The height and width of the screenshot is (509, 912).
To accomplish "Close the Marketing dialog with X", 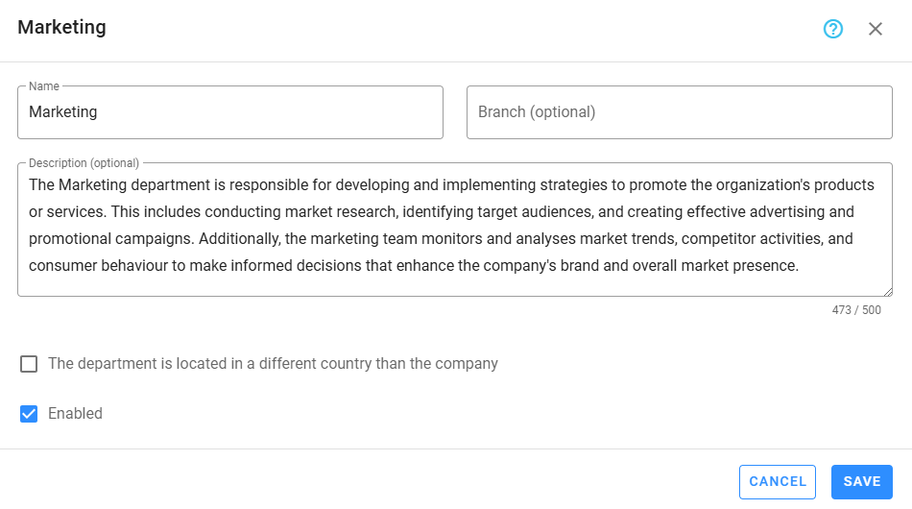I will [x=876, y=29].
